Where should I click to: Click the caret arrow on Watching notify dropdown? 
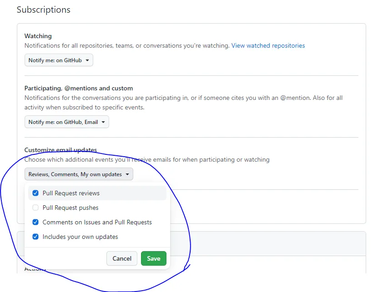click(x=87, y=60)
